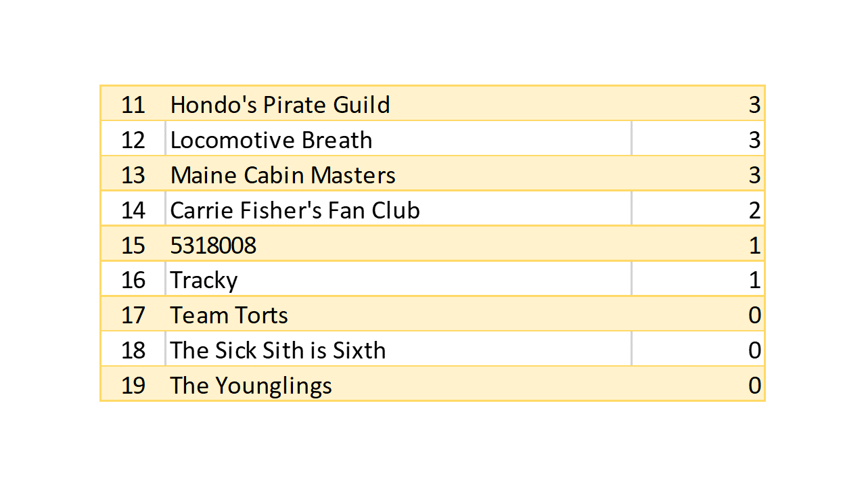Click rank number 11

[133, 105]
